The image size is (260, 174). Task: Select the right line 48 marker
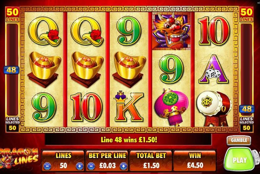coord(247,109)
